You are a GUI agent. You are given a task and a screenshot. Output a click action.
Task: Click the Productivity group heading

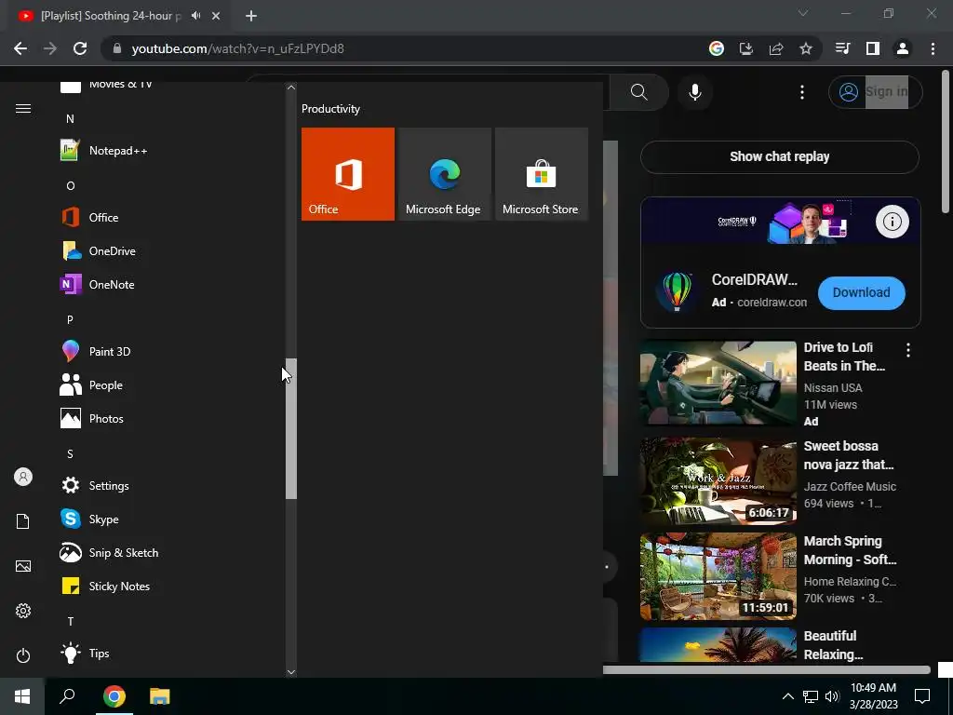pos(330,109)
